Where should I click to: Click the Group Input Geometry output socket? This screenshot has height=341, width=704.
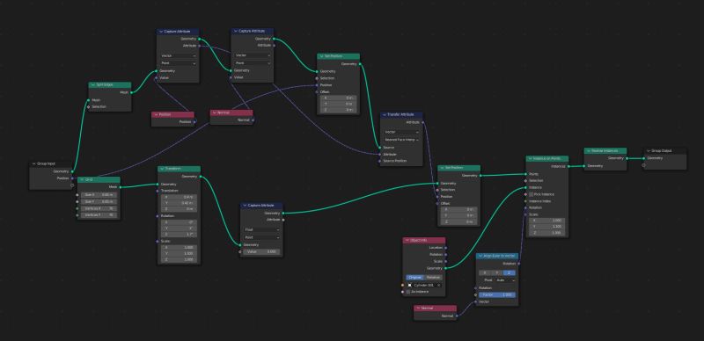click(x=72, y=171)
